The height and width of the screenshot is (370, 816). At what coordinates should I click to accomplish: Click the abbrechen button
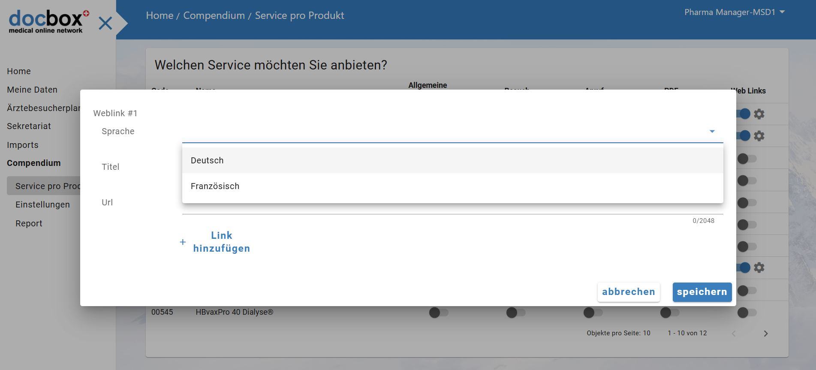click(x=628, y=292)
